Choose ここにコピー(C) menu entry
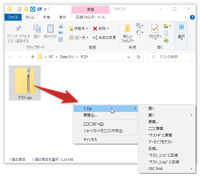 pos(105,124)
